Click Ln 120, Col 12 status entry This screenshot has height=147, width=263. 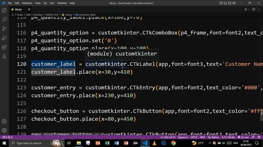point(168,137)
